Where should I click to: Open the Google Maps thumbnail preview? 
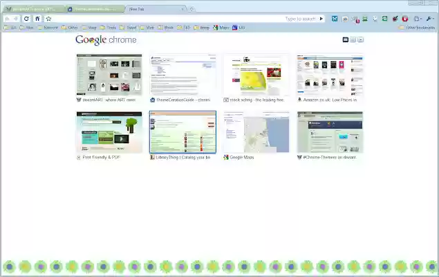pyautogui.click(x=256, y=132)
